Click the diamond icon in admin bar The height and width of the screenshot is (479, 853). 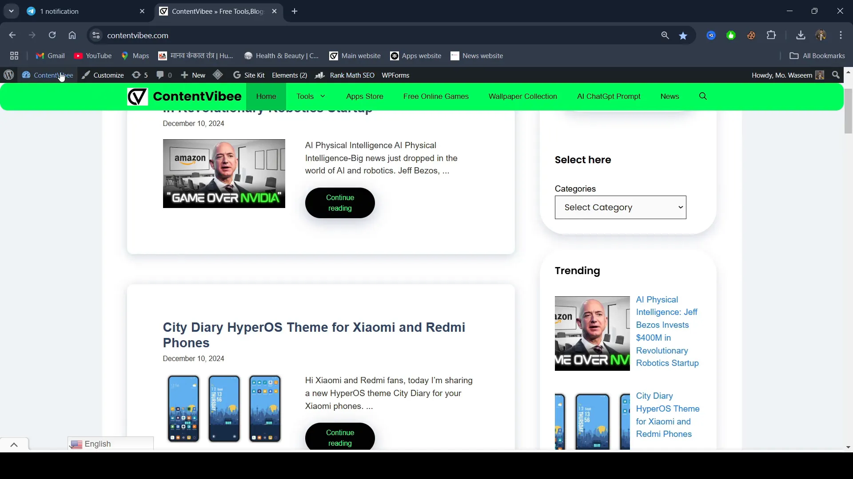(x=218, y=75)
